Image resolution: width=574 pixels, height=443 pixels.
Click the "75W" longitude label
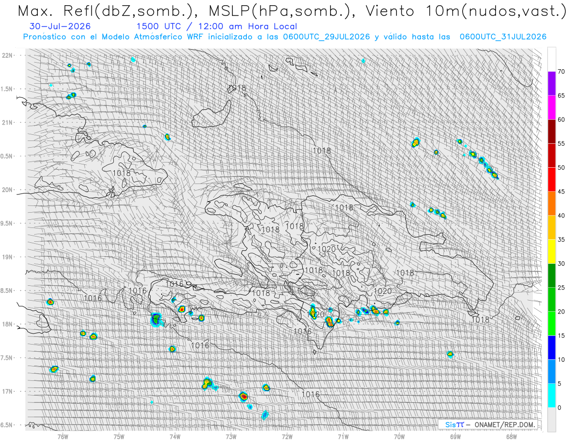(x=119, y=436)
